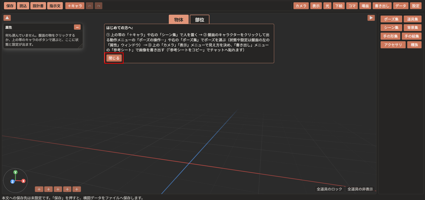Switch to the 物体 tab
The image size is (425, 200).
(x=178, y=20)
